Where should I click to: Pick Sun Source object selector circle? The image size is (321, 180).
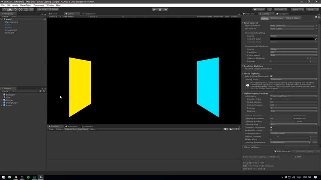point(316,29)
